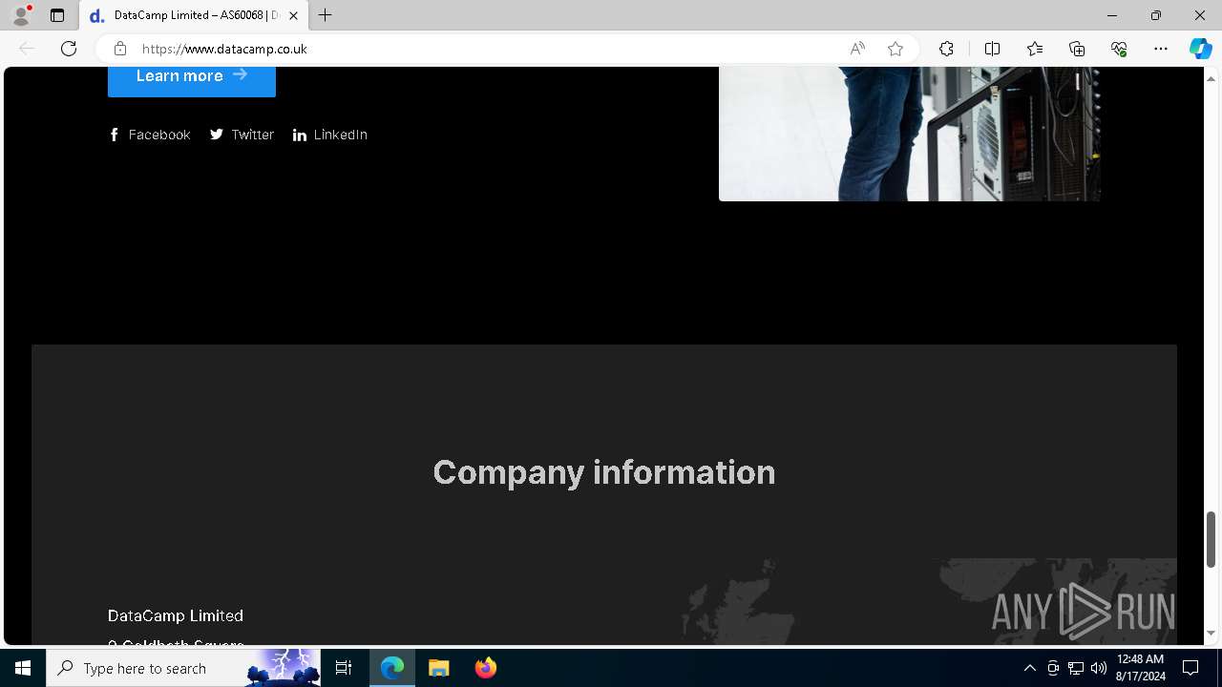Screen dimensions: 1222x687
Task: Click the LinkedIn logo icon
Action: tap(300, 135)
